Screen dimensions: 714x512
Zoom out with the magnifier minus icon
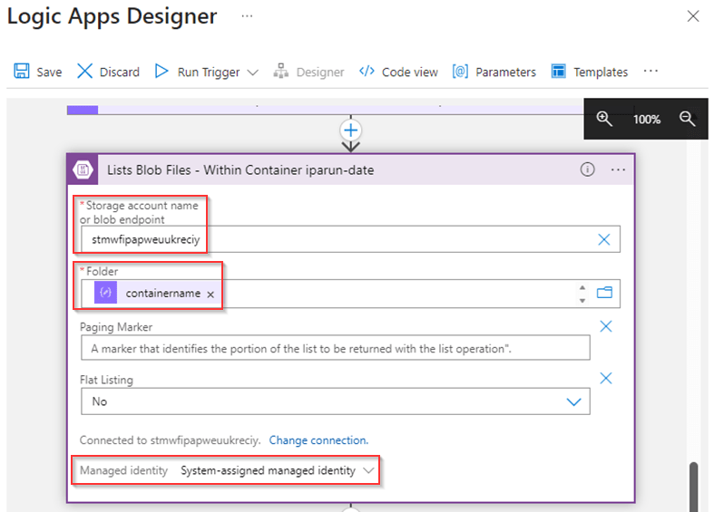coord(687,119)
